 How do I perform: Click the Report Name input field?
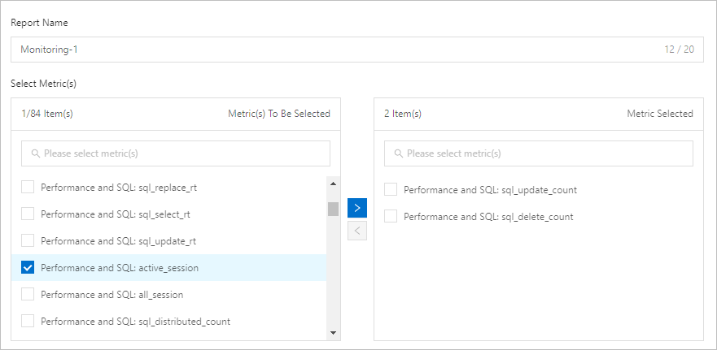(326, 50)
